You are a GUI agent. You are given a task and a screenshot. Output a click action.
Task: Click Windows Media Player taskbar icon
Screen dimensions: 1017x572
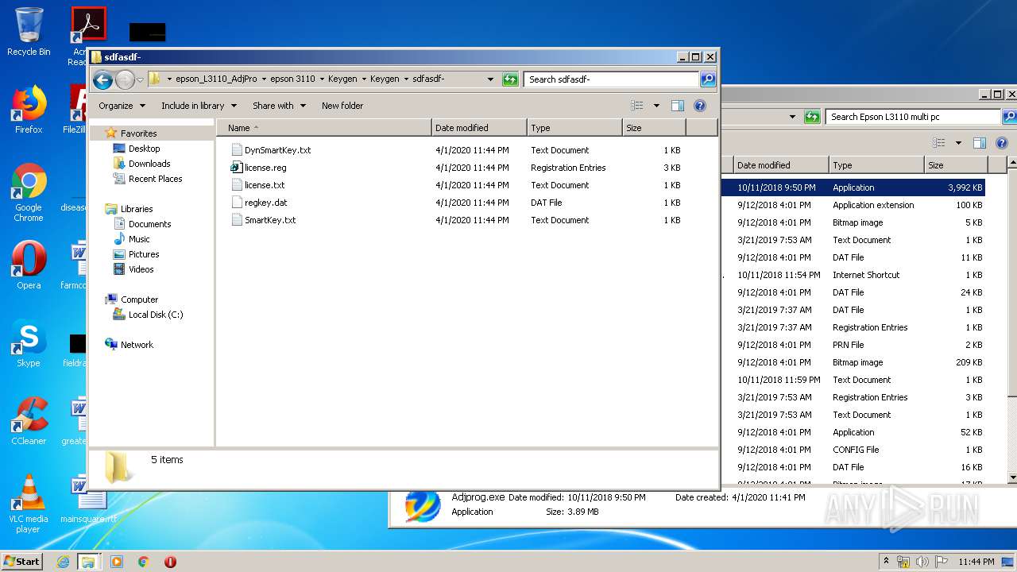tap(117, 562)
